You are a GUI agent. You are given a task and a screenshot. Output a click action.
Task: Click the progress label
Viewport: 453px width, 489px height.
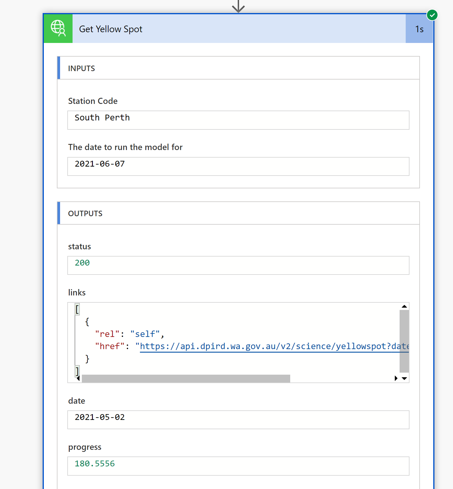tap(85, 447)
